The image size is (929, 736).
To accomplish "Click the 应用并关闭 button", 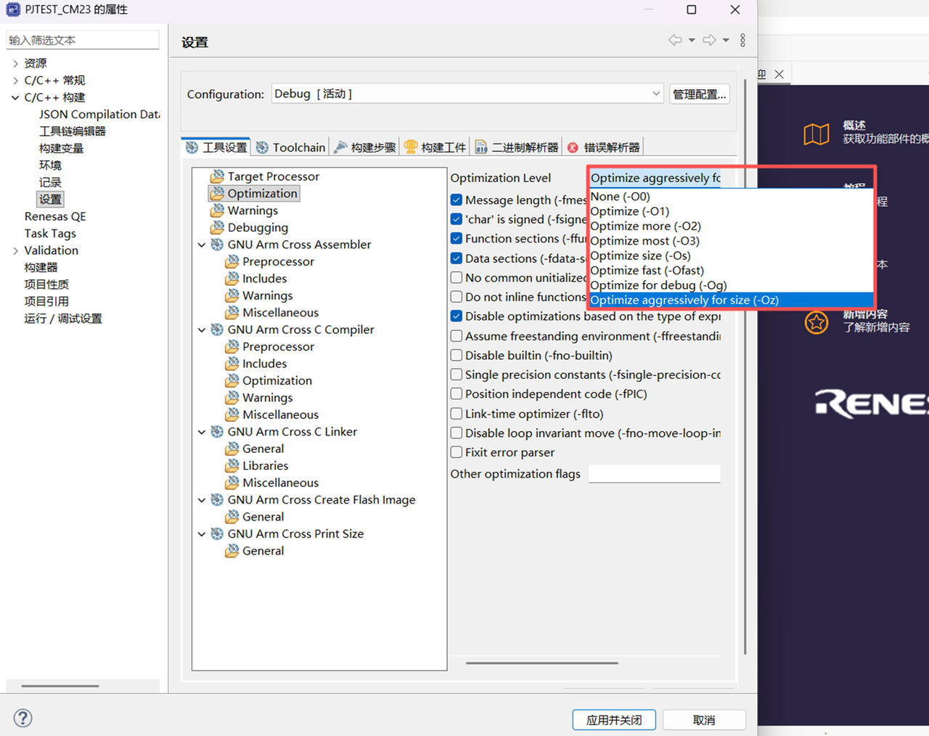I will point(613,720).
